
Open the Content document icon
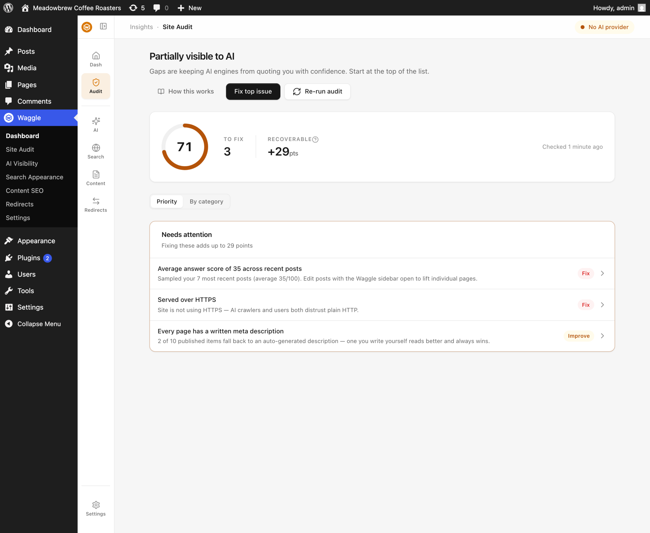coord(96,174)
